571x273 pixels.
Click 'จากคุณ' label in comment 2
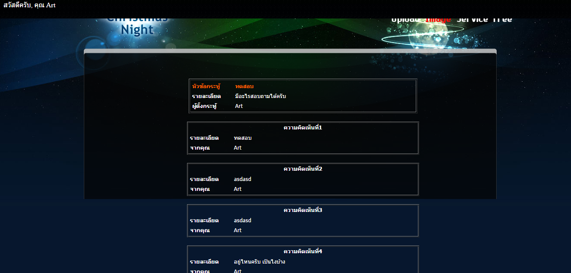[200, 189]
